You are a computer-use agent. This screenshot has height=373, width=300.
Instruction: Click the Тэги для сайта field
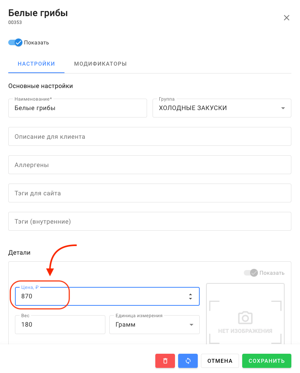(149, 193)
